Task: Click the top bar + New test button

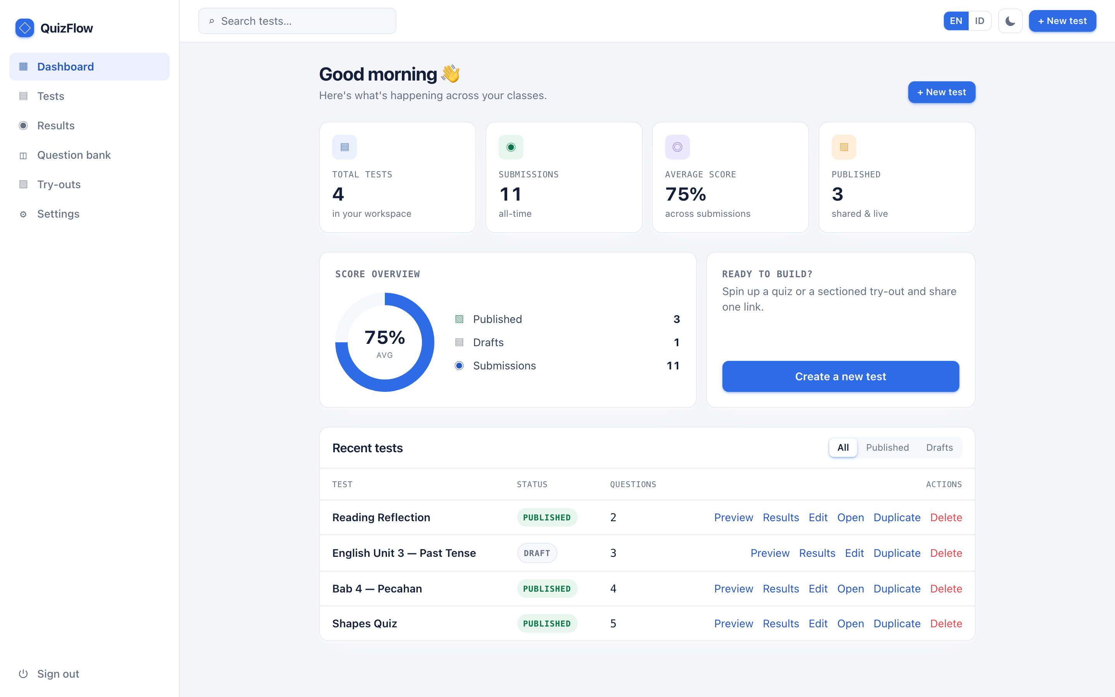Action: (1062, 21)
